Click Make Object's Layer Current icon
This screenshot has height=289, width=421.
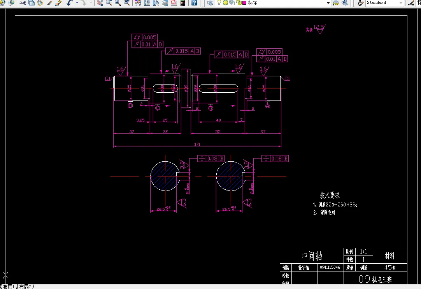[336, 3]
